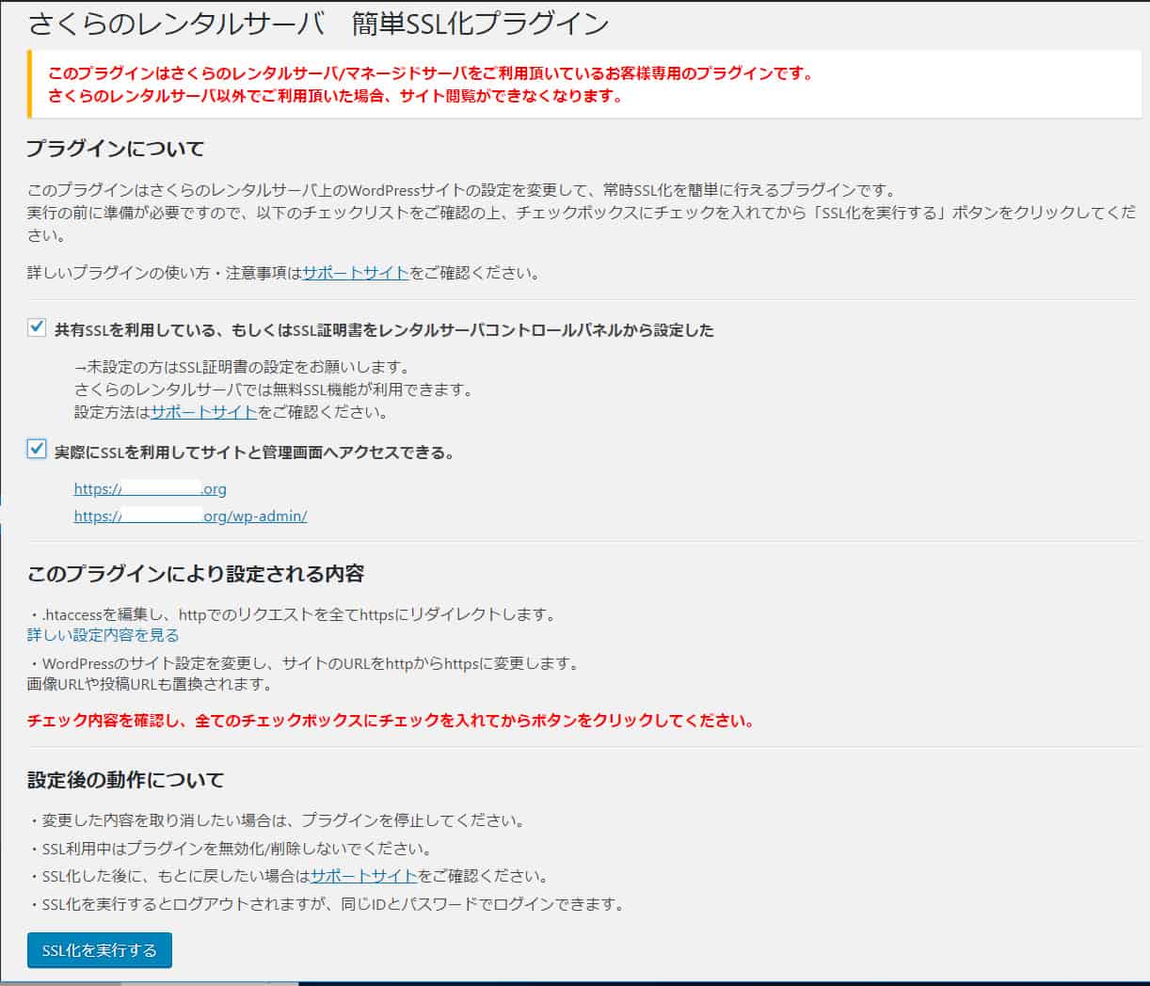
Task: Uncheck the 実際にSSLを利用して checkbox
Action: point(37,450)
